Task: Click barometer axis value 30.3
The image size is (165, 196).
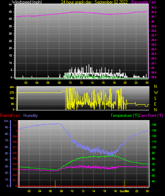Action: tap(154, 7)
